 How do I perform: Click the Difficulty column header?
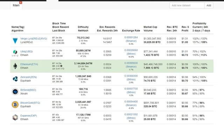(83, 27)
